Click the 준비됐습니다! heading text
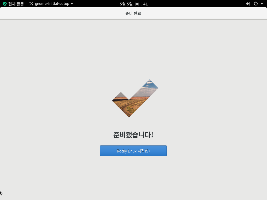 133,135
